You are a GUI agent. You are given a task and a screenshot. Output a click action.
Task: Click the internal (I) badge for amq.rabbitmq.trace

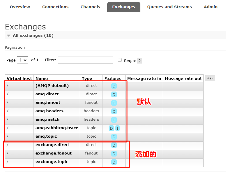pos(117,128)
